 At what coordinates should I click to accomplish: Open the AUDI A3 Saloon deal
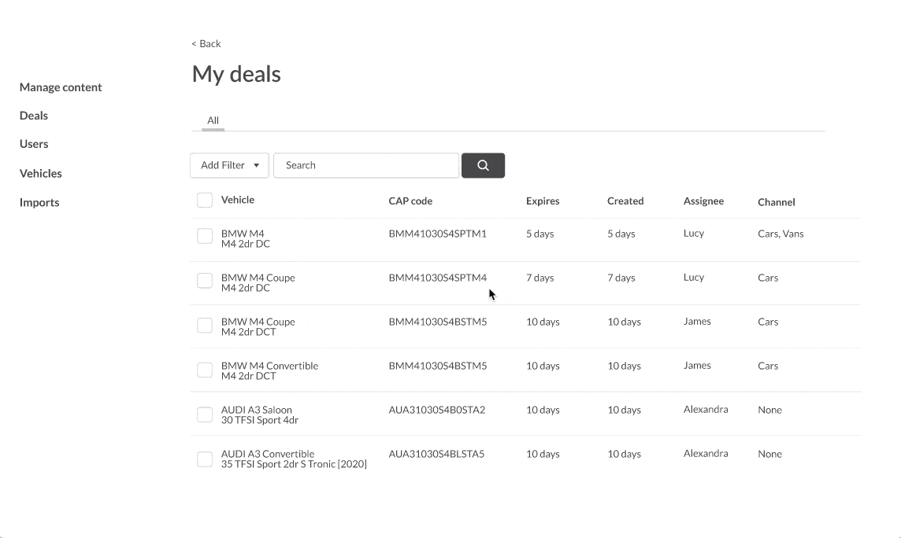click(x=257, y=410)
